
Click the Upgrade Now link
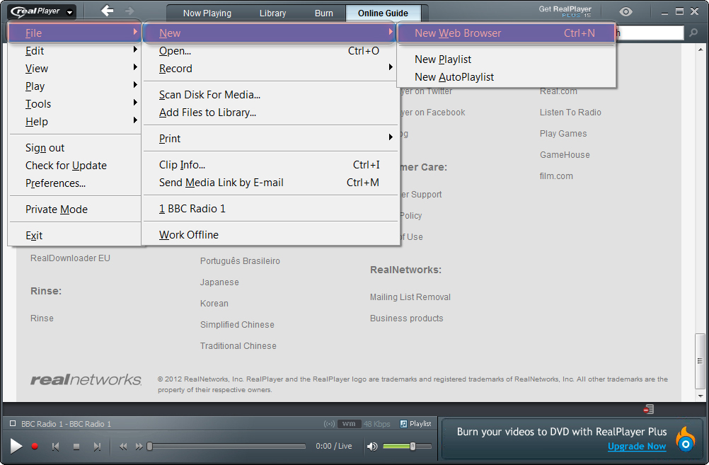click(637, 447)
